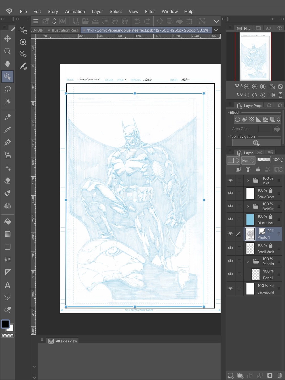
Task: Click the Redo arrow in command bar
Action: (x=147, y=21)
